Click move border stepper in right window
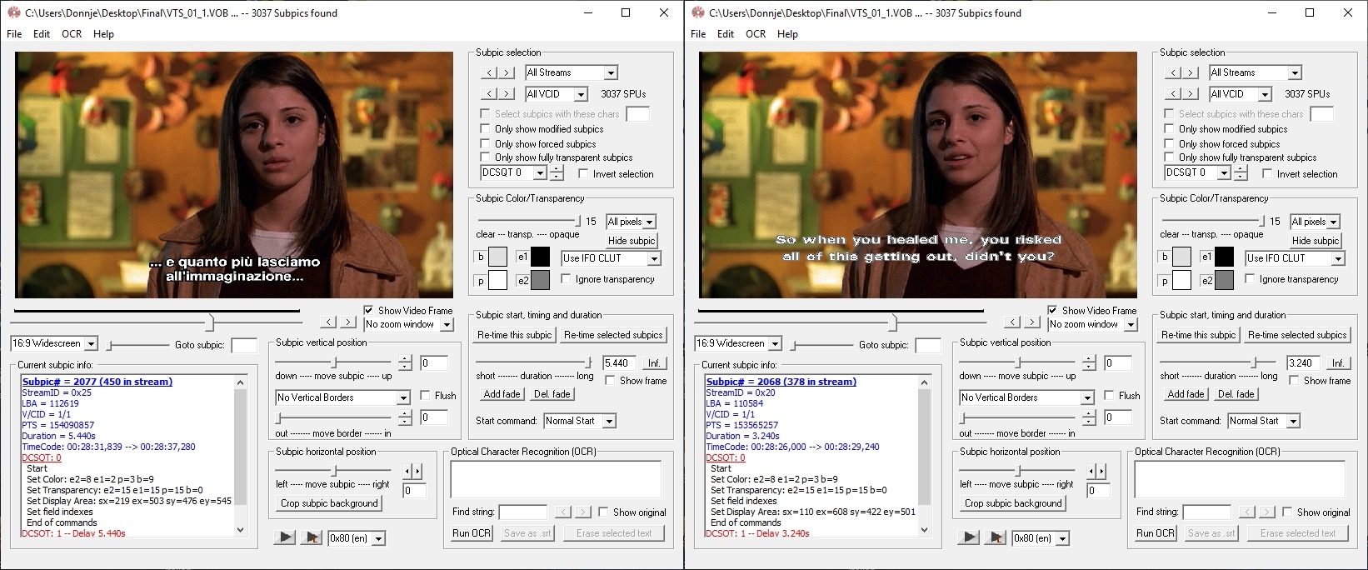The height and width of the screenshot is (570, 1368). pos(1089,417)
